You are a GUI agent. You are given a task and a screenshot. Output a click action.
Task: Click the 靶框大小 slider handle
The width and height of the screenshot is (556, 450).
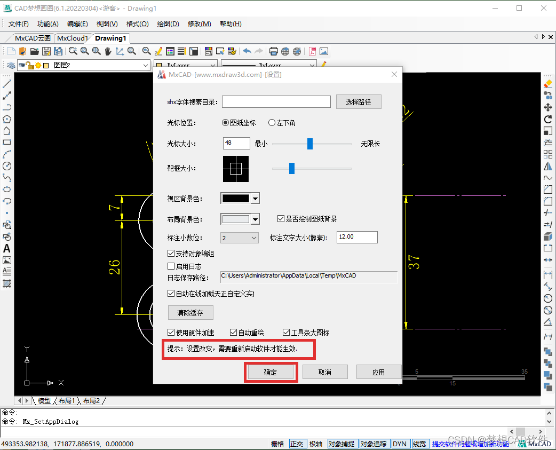click(292, 169)
